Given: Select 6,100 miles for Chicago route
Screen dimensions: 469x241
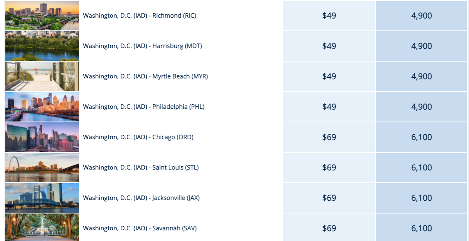Looking at the screenshot, I should pyautogui.click(x=421, y=137).
